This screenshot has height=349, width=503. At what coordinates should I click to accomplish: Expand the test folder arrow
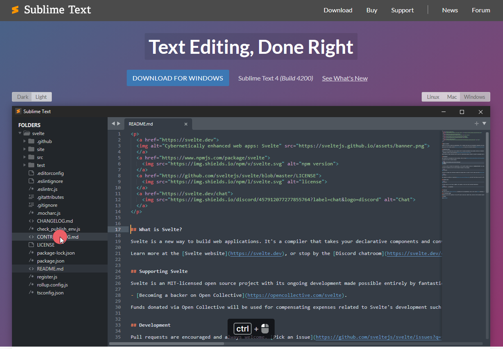[x=25, y=165]
